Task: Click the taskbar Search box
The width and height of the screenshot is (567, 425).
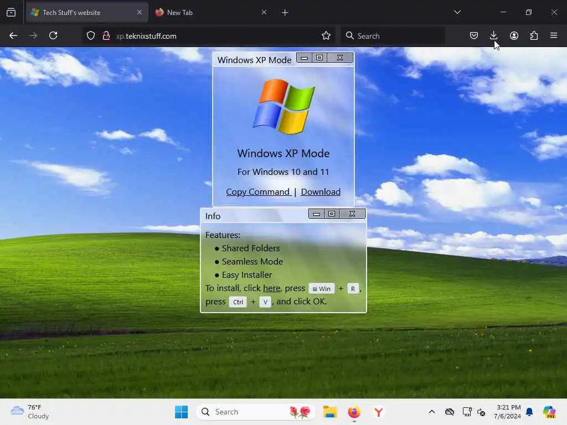Action: (x=255, y=412)
